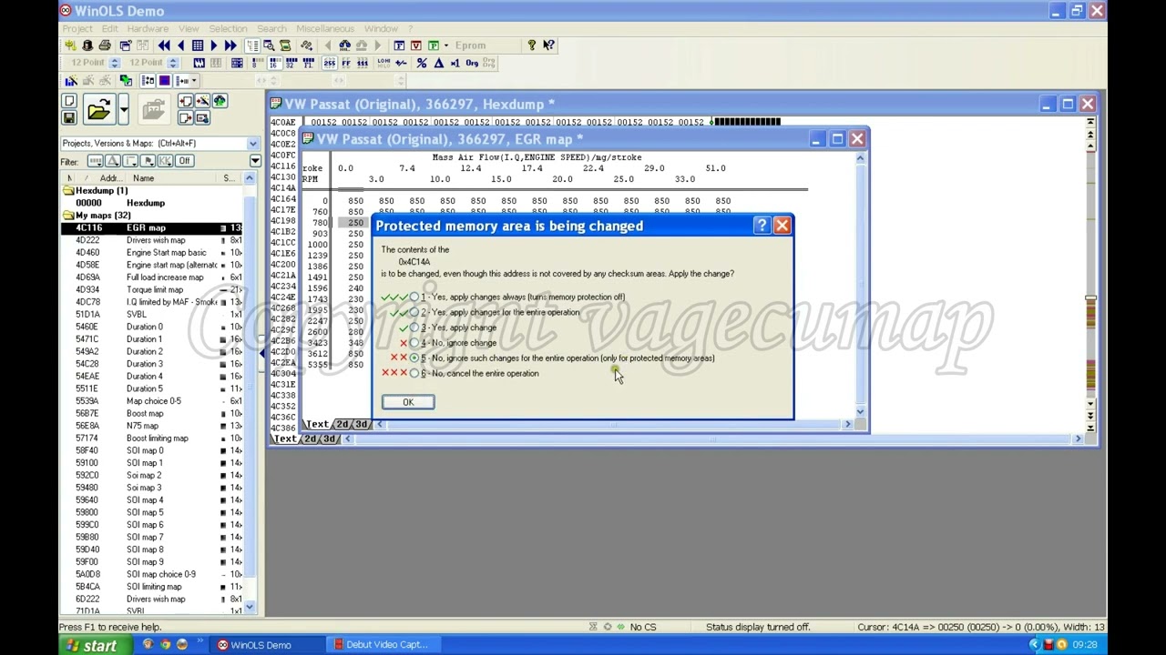Select option 3 Yes, apply change
Screen dimensions: 1166x655
(414, 327)
